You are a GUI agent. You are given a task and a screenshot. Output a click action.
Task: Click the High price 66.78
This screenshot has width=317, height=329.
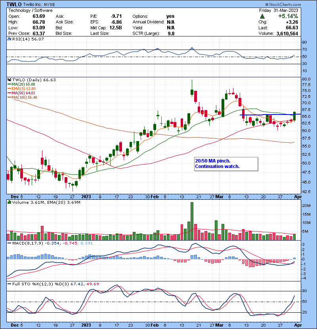point(38,22)
